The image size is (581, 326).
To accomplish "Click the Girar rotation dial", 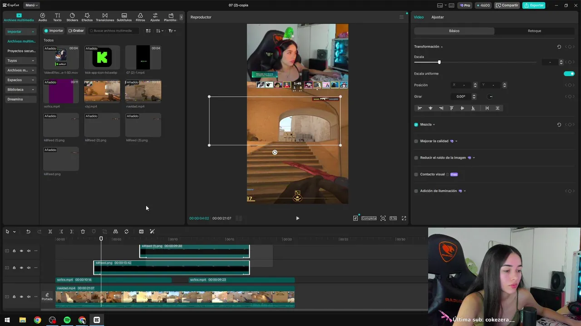I will (490, 96).
